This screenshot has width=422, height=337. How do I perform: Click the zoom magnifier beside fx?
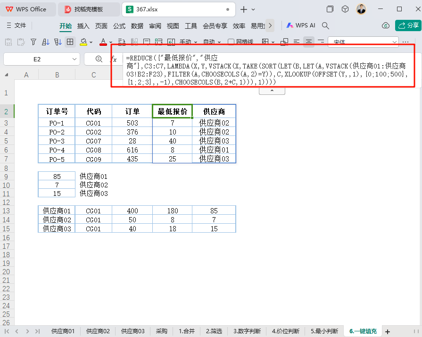[99, 59]
